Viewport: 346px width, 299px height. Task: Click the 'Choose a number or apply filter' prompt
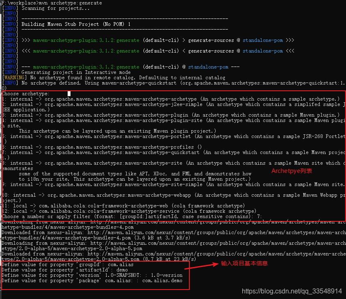click(x=132, y=216)
